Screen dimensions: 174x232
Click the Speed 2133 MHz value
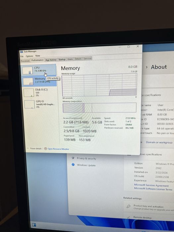(x=131, y=118)
